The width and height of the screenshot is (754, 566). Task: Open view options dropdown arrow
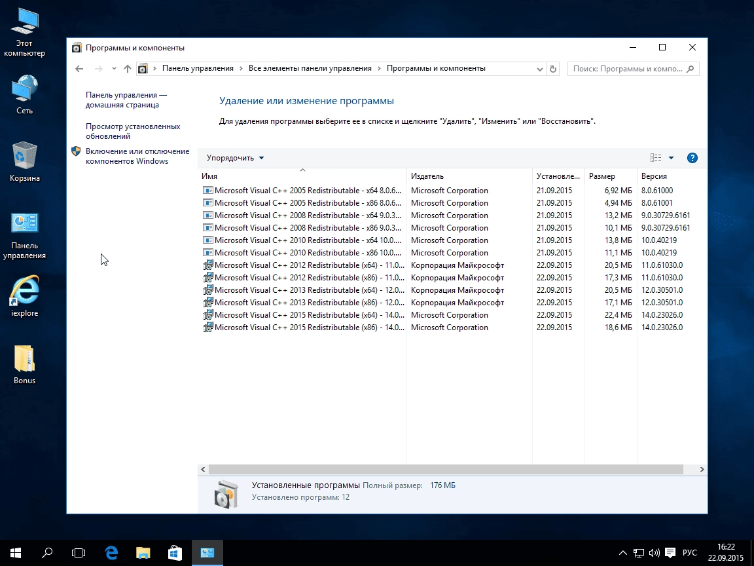coord(672,158)
